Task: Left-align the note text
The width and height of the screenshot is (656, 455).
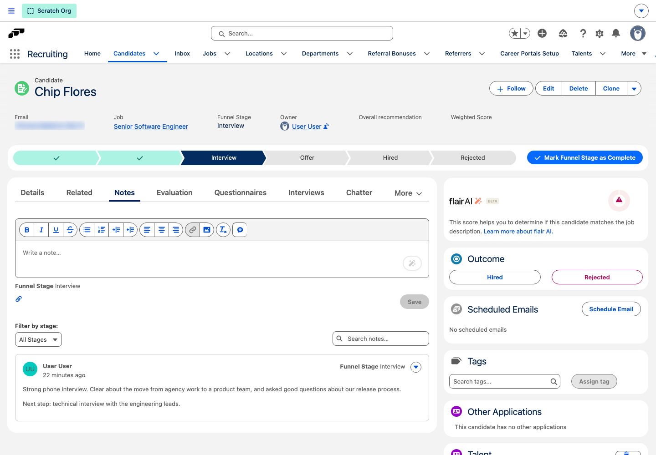Action: (x=147, y=230)
